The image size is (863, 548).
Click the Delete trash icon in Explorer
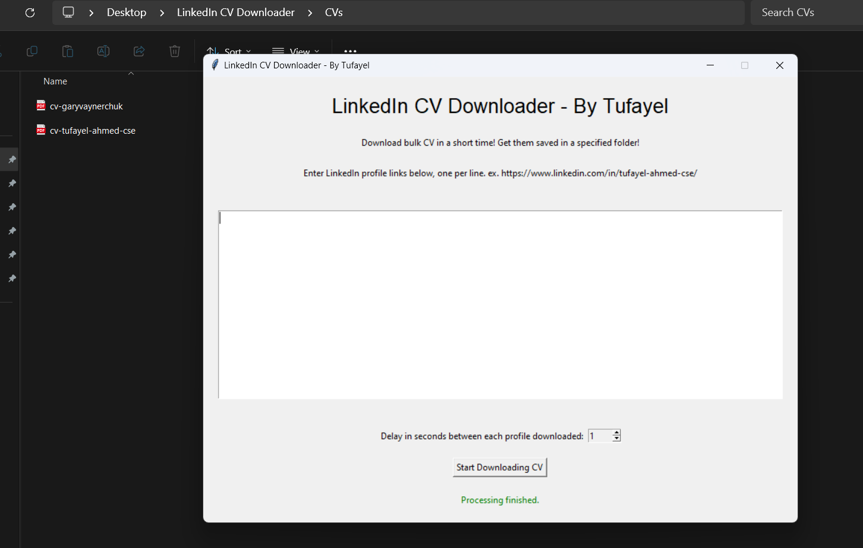(x=175, y=51)
